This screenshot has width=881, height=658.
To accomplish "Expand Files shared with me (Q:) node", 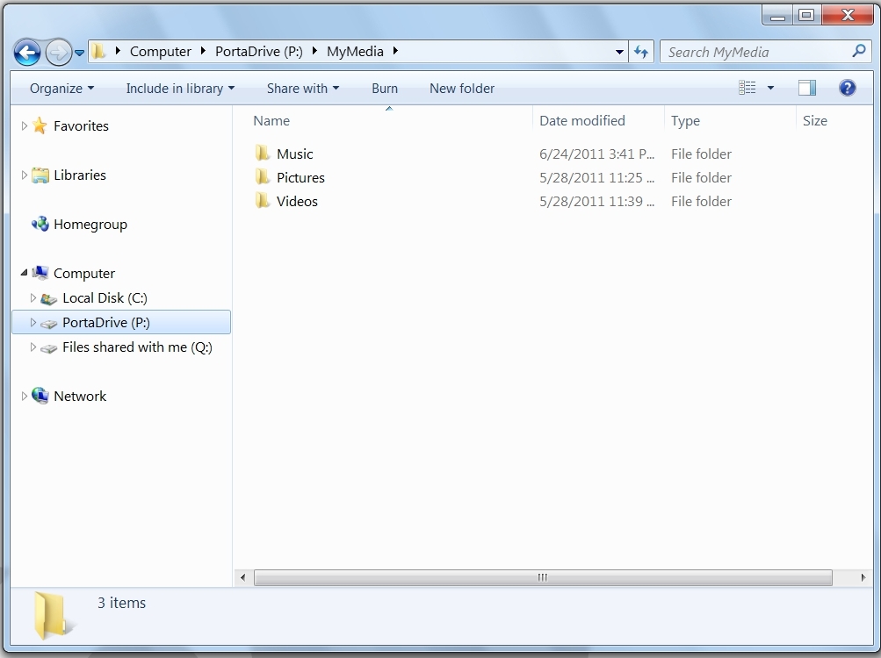I will pos(33,347).
